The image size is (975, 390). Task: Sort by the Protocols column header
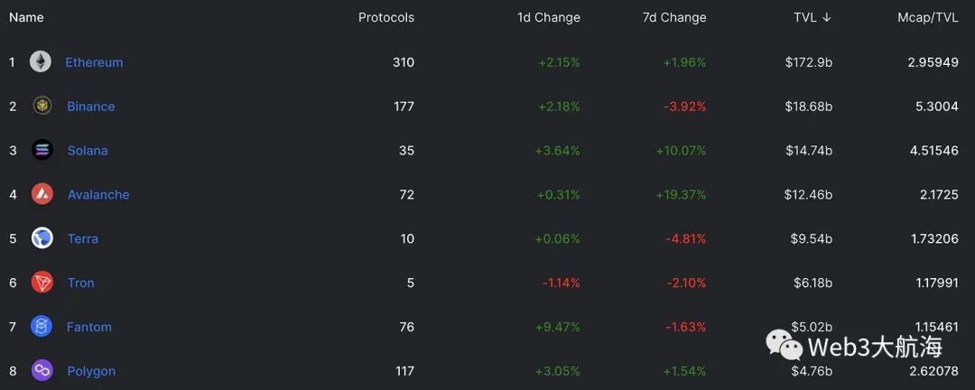point(385,17)
